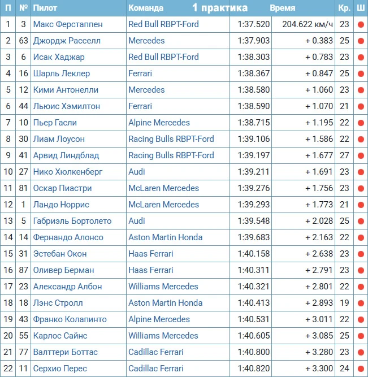Click the Команда column header
The height and width of the screenshot is (377, 368).
click(146, 8)
